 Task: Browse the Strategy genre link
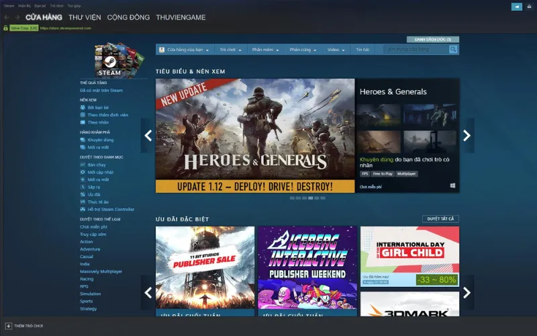89,308
